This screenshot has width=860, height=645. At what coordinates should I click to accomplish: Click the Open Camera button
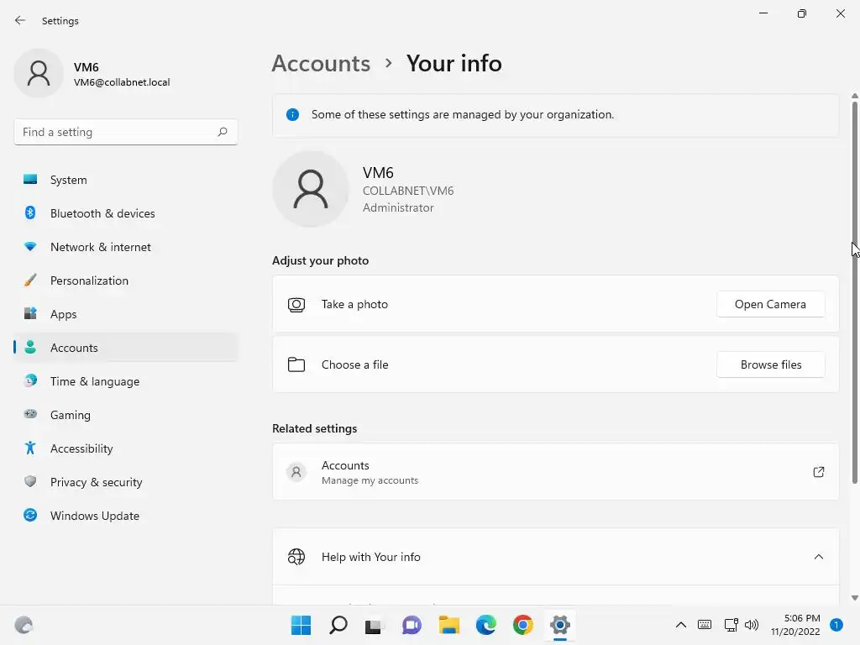click(770, 304)
